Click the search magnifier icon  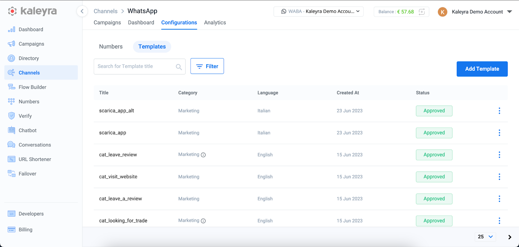(x=179, y=67)
